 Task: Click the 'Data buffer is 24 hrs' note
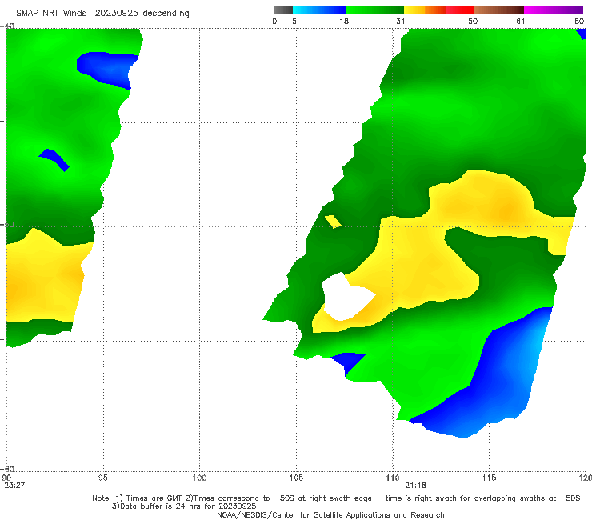coord(184,506)
